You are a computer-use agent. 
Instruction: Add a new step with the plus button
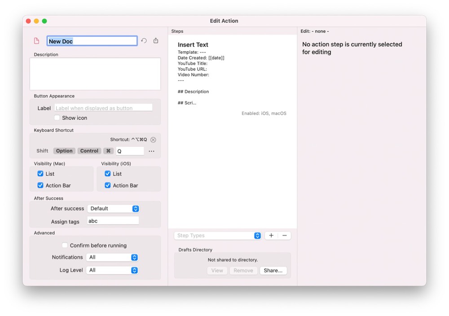click(271, 235)
